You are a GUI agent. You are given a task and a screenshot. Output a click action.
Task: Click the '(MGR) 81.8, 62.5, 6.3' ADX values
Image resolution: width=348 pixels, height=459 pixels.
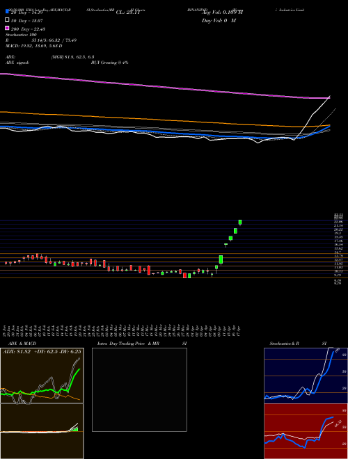(72, 57)
